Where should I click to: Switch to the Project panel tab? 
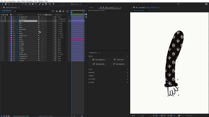pos(91,7)
